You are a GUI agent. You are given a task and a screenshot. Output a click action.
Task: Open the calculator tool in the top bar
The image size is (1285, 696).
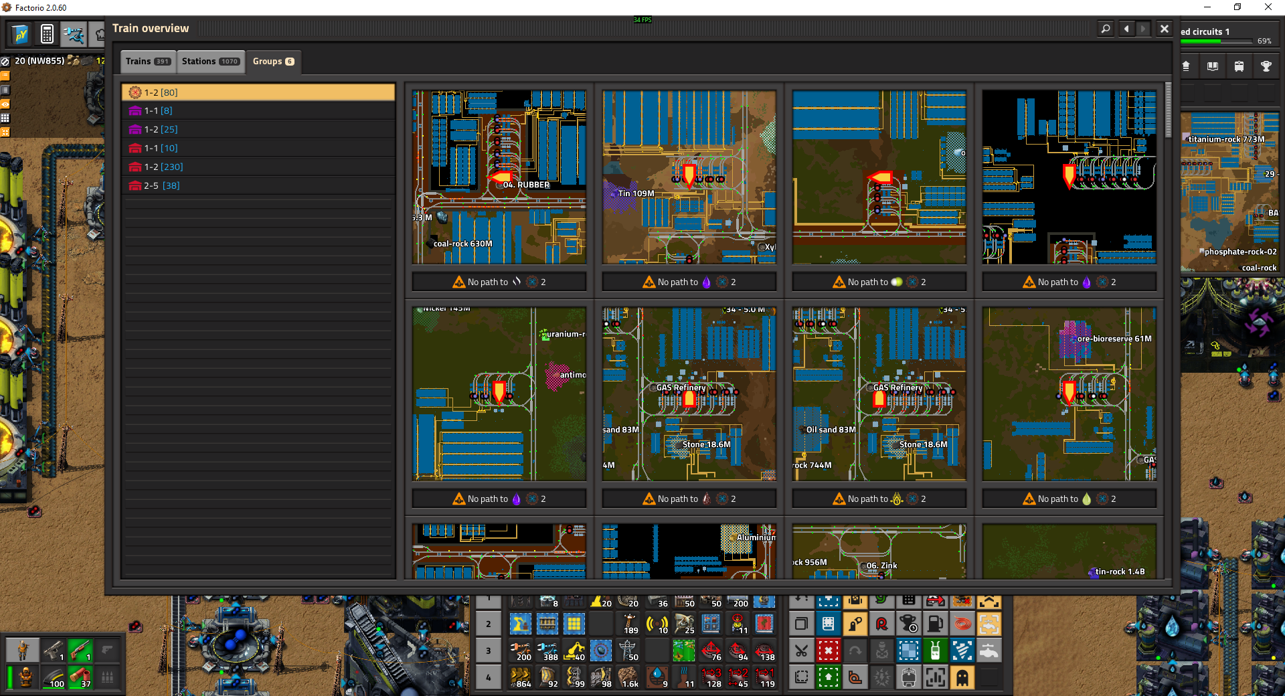[x=47, y=33]
